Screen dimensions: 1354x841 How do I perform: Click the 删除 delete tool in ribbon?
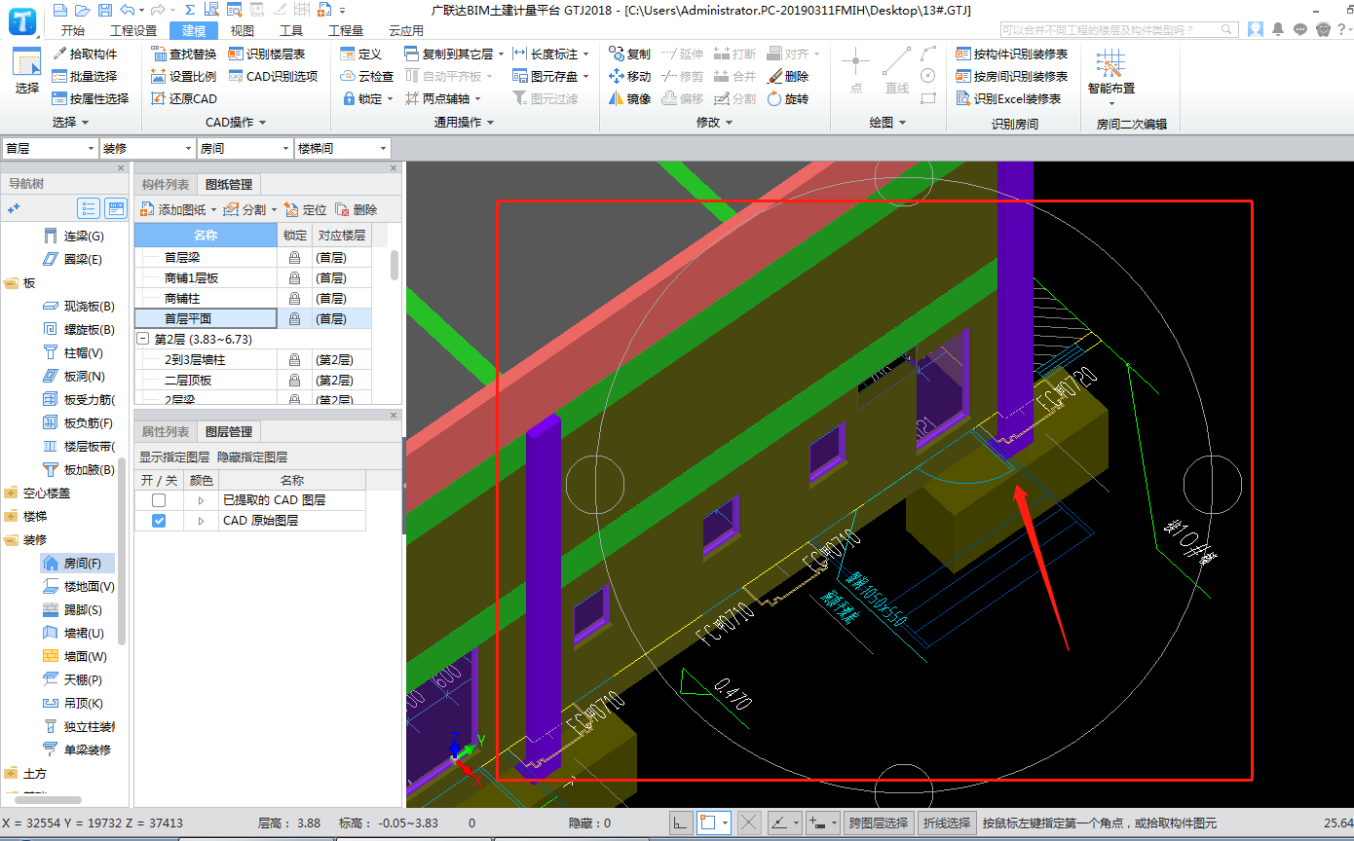pyautogui.click(x=788, y=76)
